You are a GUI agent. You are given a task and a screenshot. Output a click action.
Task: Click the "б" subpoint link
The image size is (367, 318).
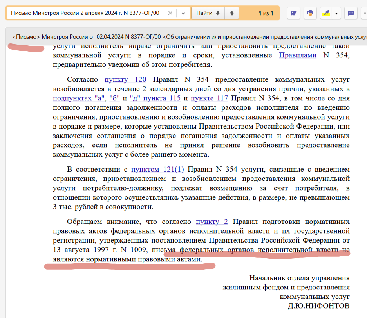(x=114, y=98)
